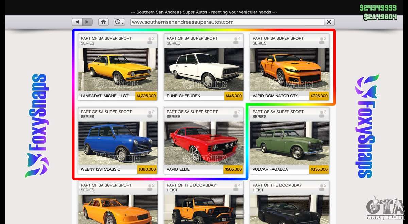Click the Vulcar Fagaloa card series header text
The image size is (408, 224).
(x=278, y=114)
